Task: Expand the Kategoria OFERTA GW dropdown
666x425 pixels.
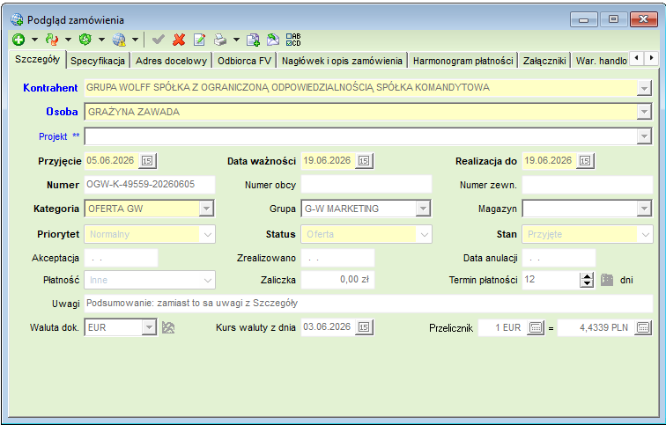Action: [x=206, y=209]
